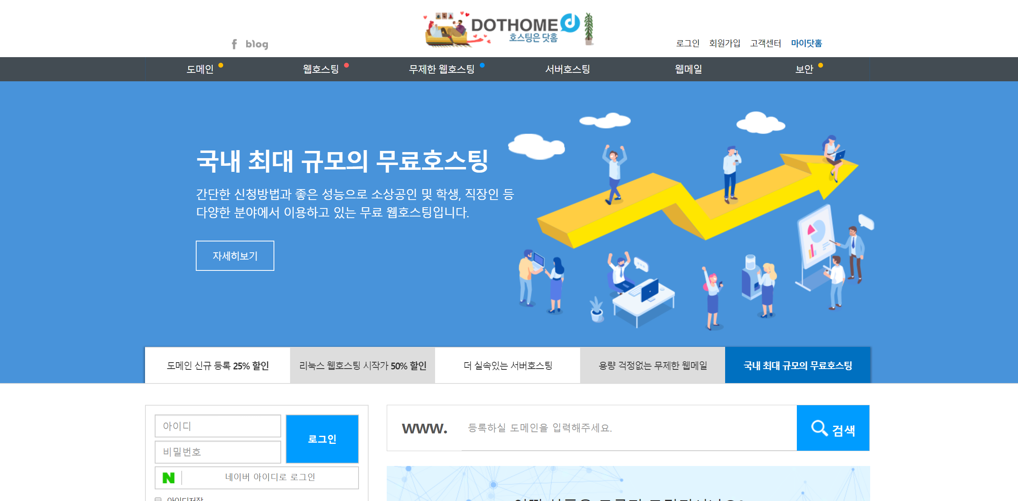The image size is (1018, 501).
Task: Switch to 리눅스 웹호스팅 50% 할인 tab
Action: tap(363, 365)
